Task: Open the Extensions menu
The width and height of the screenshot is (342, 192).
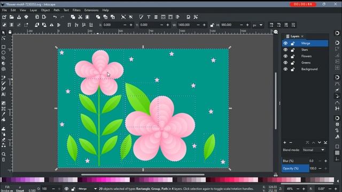Action: (x=91, y=10)
